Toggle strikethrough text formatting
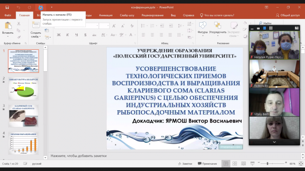This screenshot has width=305, height=171. (x=94, y=35)
